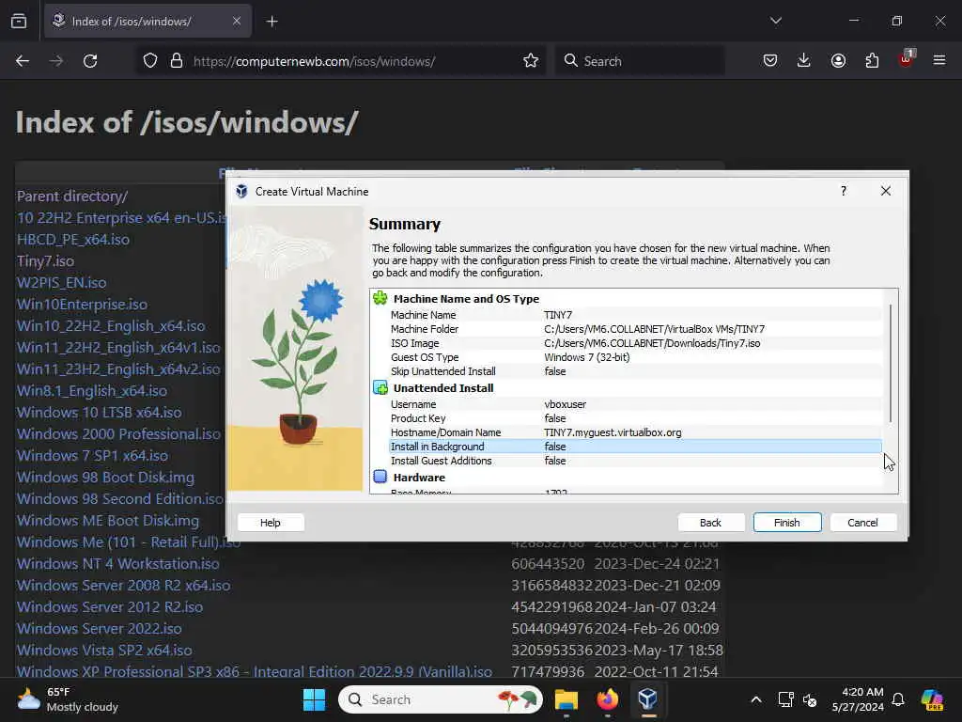This screenshot has width=962, height=722.
Task: Open the Tiny7.iso link
Action: point(45,261)
